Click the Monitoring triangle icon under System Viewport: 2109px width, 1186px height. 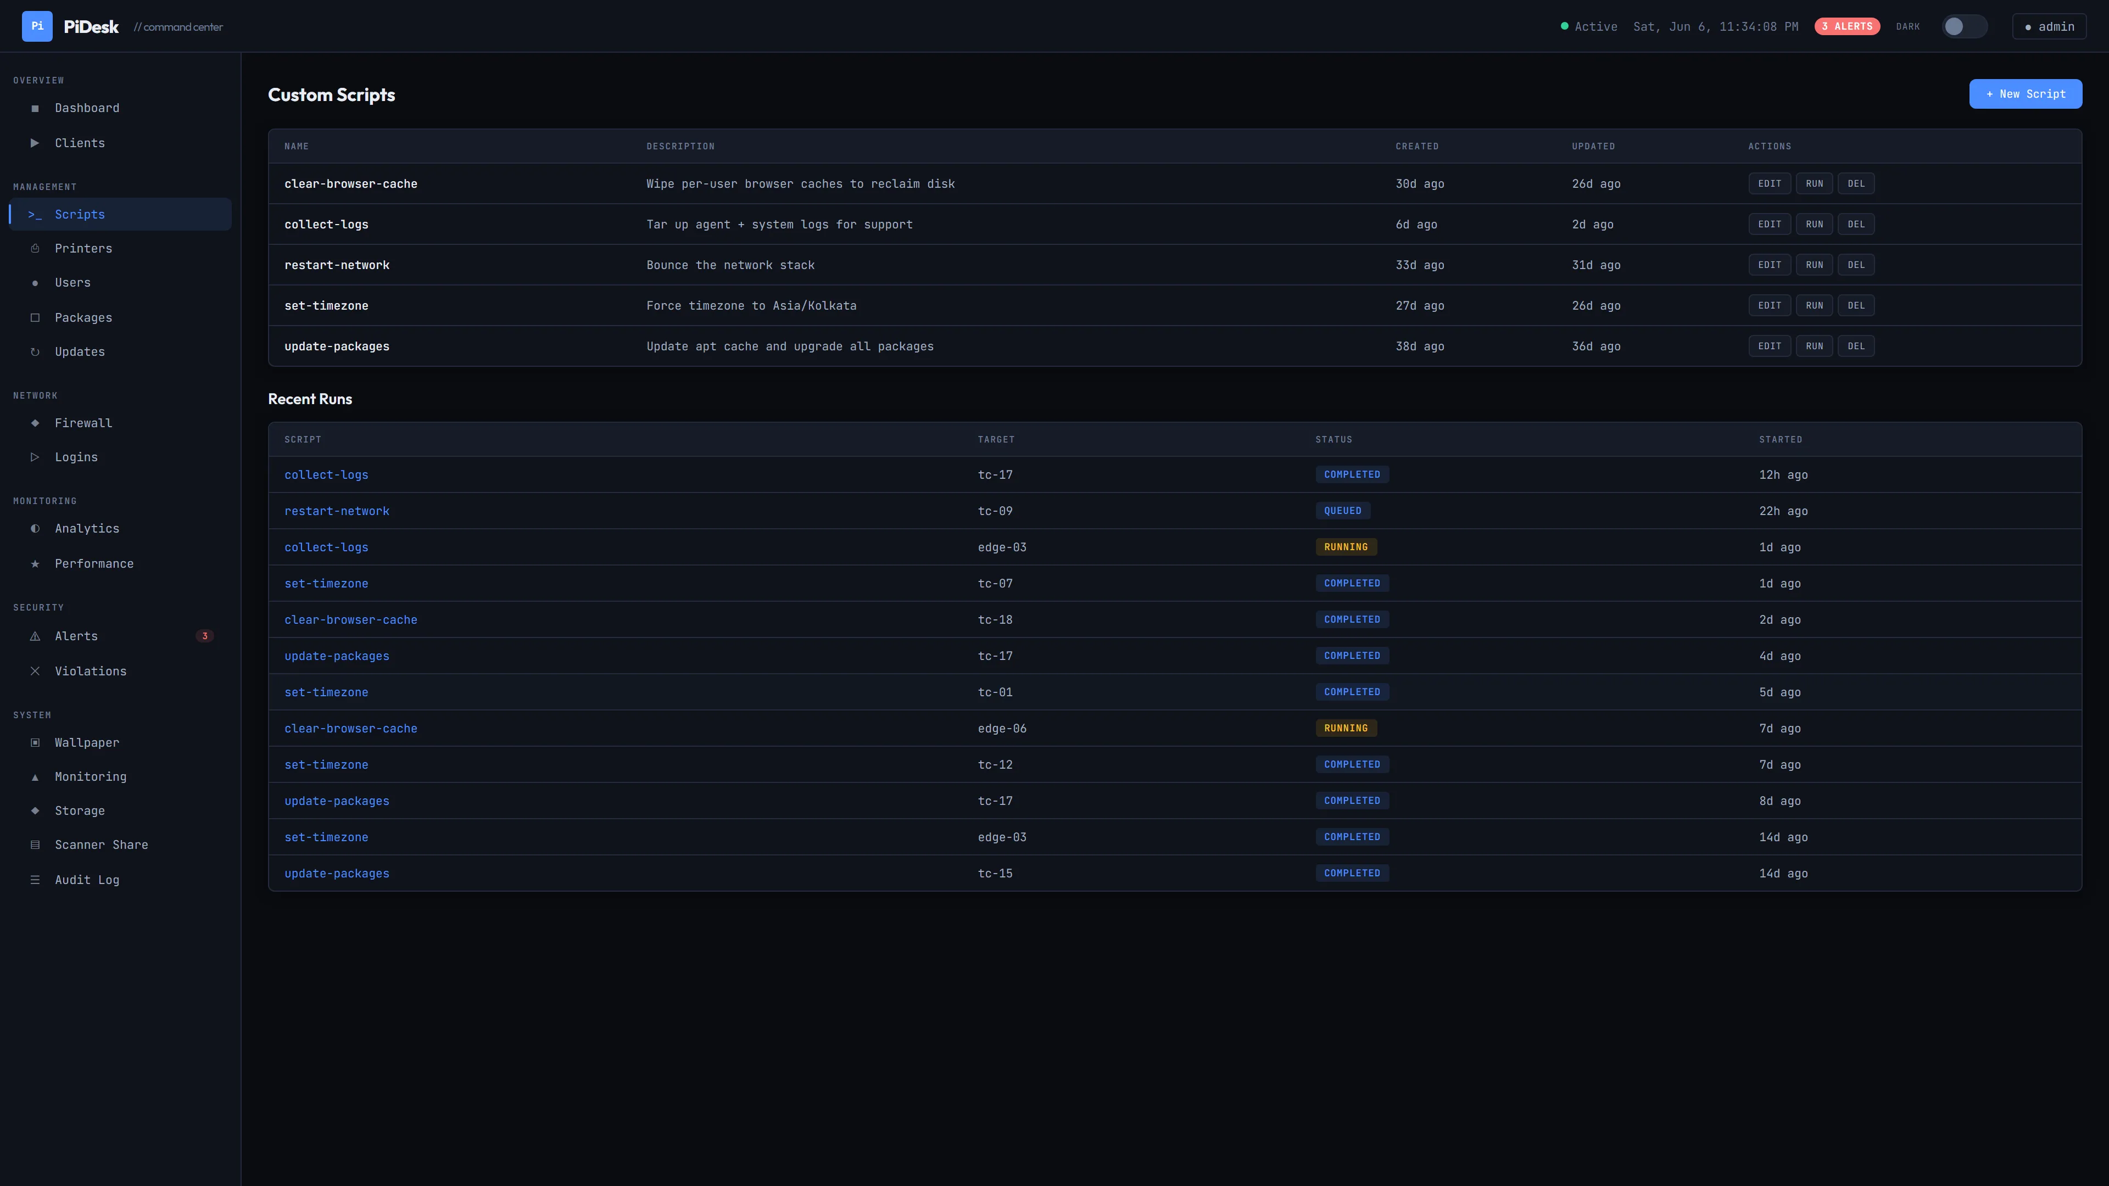point(35,777)
